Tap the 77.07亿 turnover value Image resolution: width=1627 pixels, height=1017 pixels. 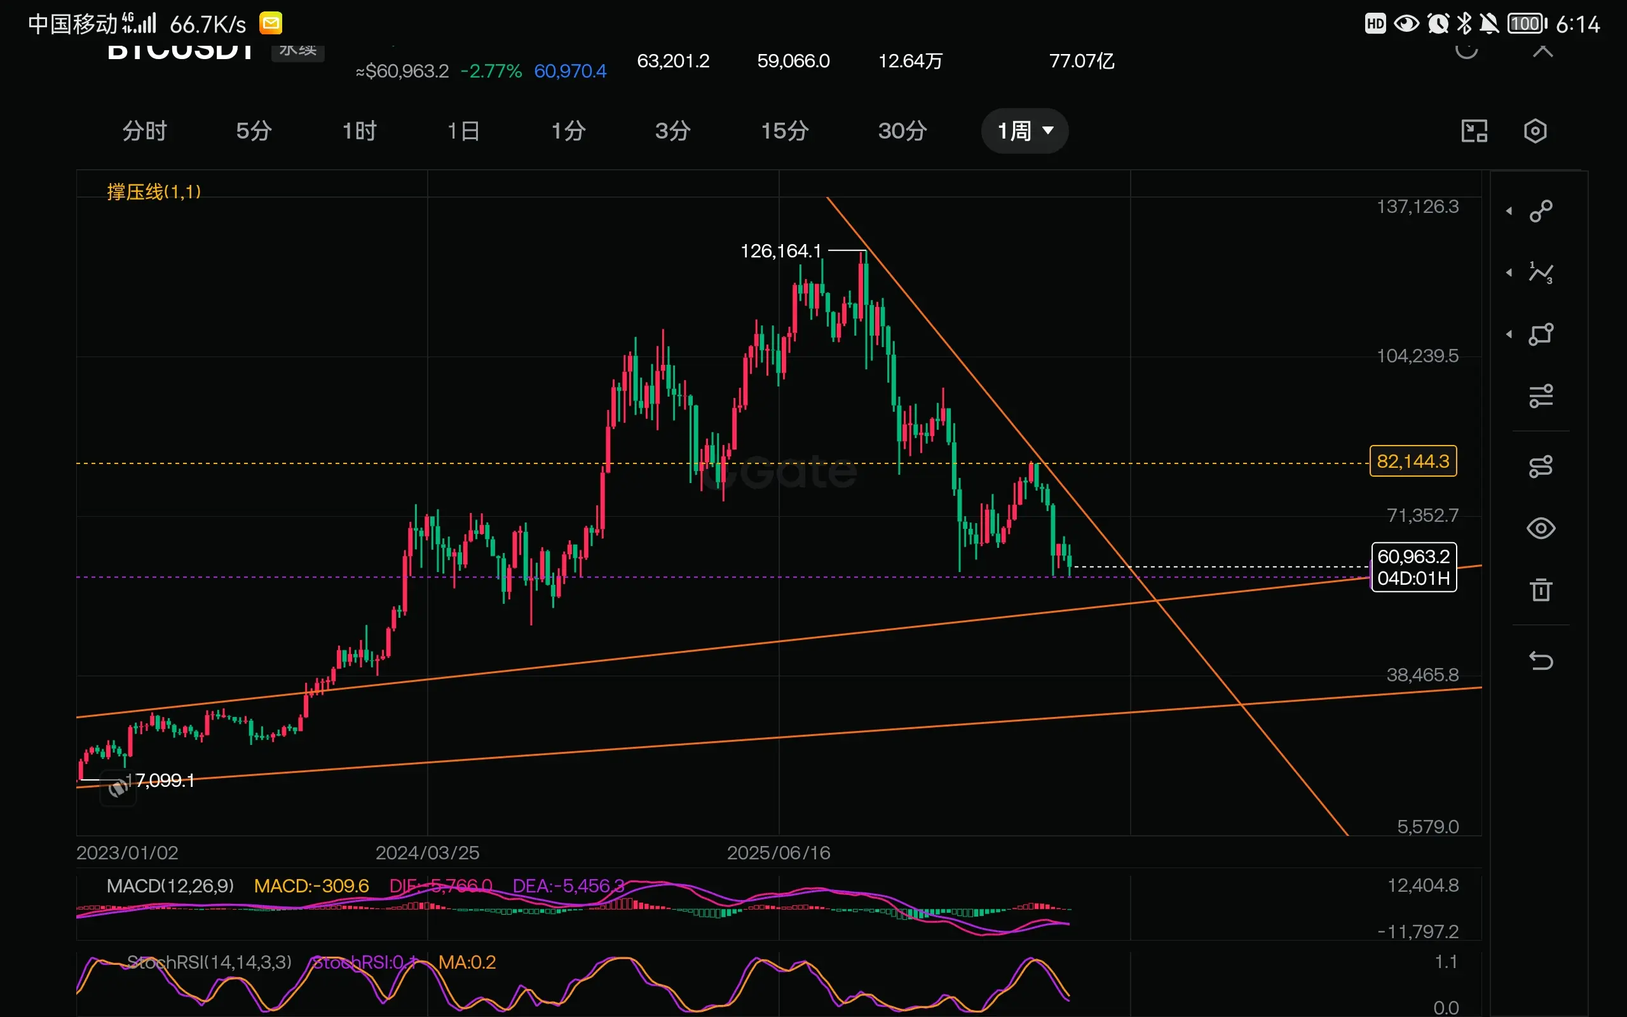coord(1082,61)
